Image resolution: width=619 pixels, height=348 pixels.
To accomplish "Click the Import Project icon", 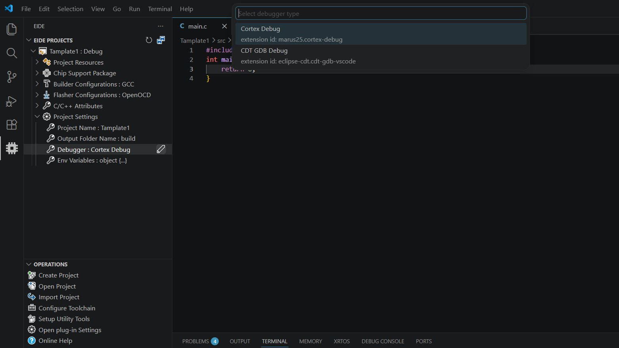I will click(x=32, y=297).
